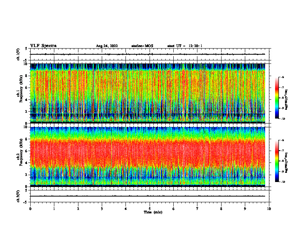Click time axis tick label "10"
This screenshot has width=303, height=234.
pyautogui.click(x=269, y=209)
